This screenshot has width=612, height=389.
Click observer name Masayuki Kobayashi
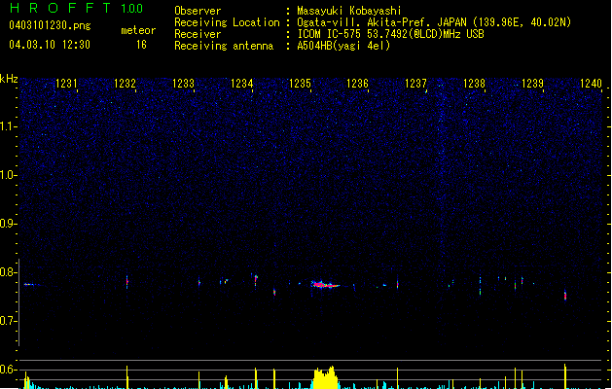349,11
